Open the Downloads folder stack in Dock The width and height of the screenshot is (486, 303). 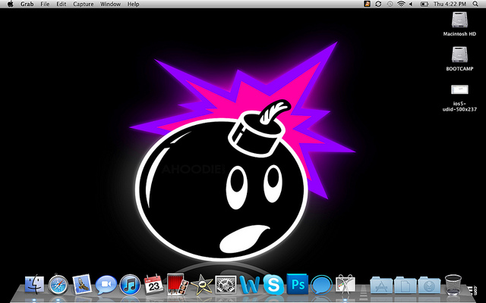click(429, 285)
